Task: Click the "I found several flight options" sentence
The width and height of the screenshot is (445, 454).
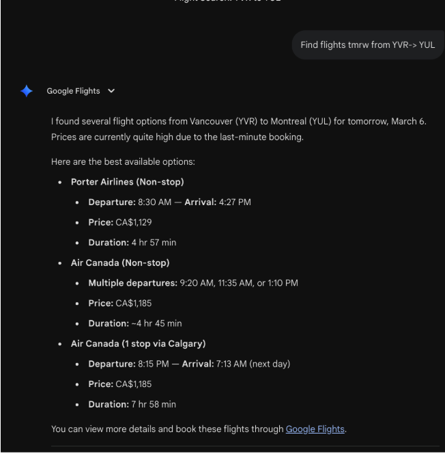Action: pos(239,121)
